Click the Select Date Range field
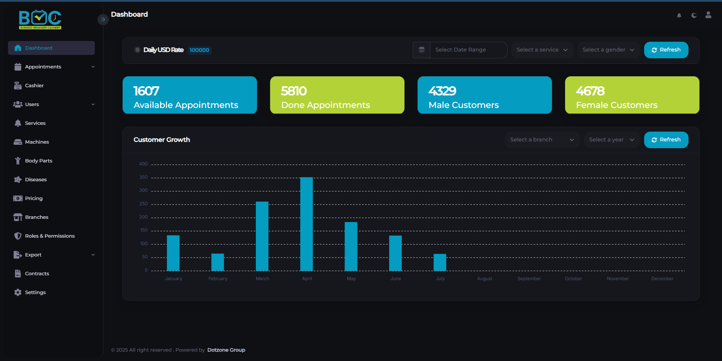The width and height of the screenshot is (722, 361). pos(468,50)
